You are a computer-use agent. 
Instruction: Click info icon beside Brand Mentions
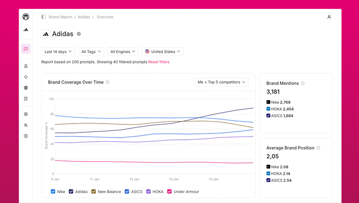click(302, 83)
